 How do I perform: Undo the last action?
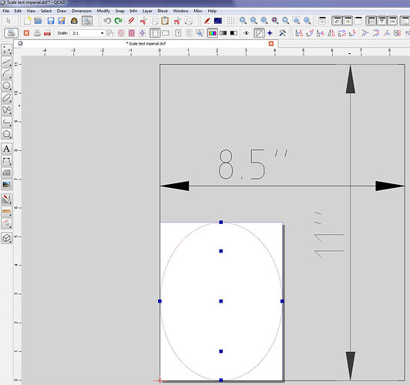tap(107, 21)
